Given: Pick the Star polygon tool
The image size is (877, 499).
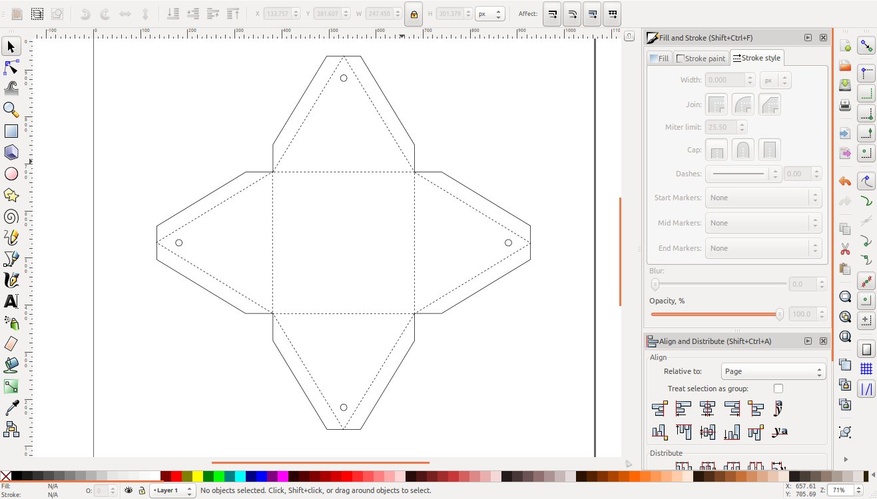Looking at the screenshot, I should click(11, 195).
